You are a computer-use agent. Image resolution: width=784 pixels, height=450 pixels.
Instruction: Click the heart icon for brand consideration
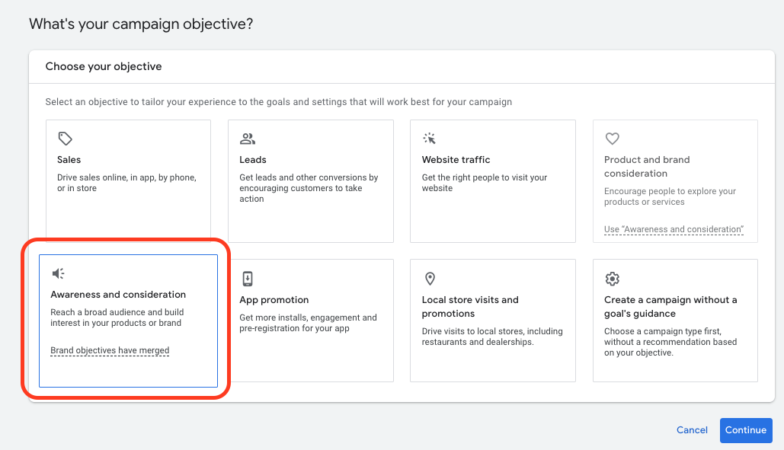[x=612, y=139]
